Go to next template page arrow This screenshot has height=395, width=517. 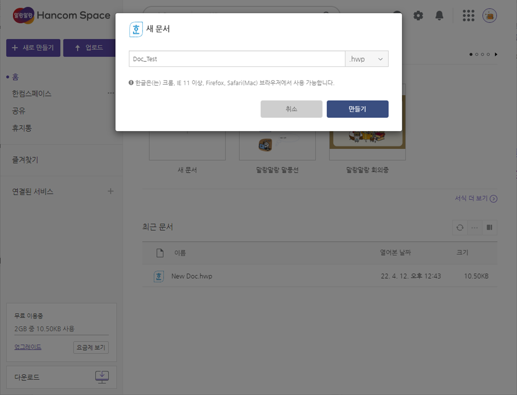point(496,54)
